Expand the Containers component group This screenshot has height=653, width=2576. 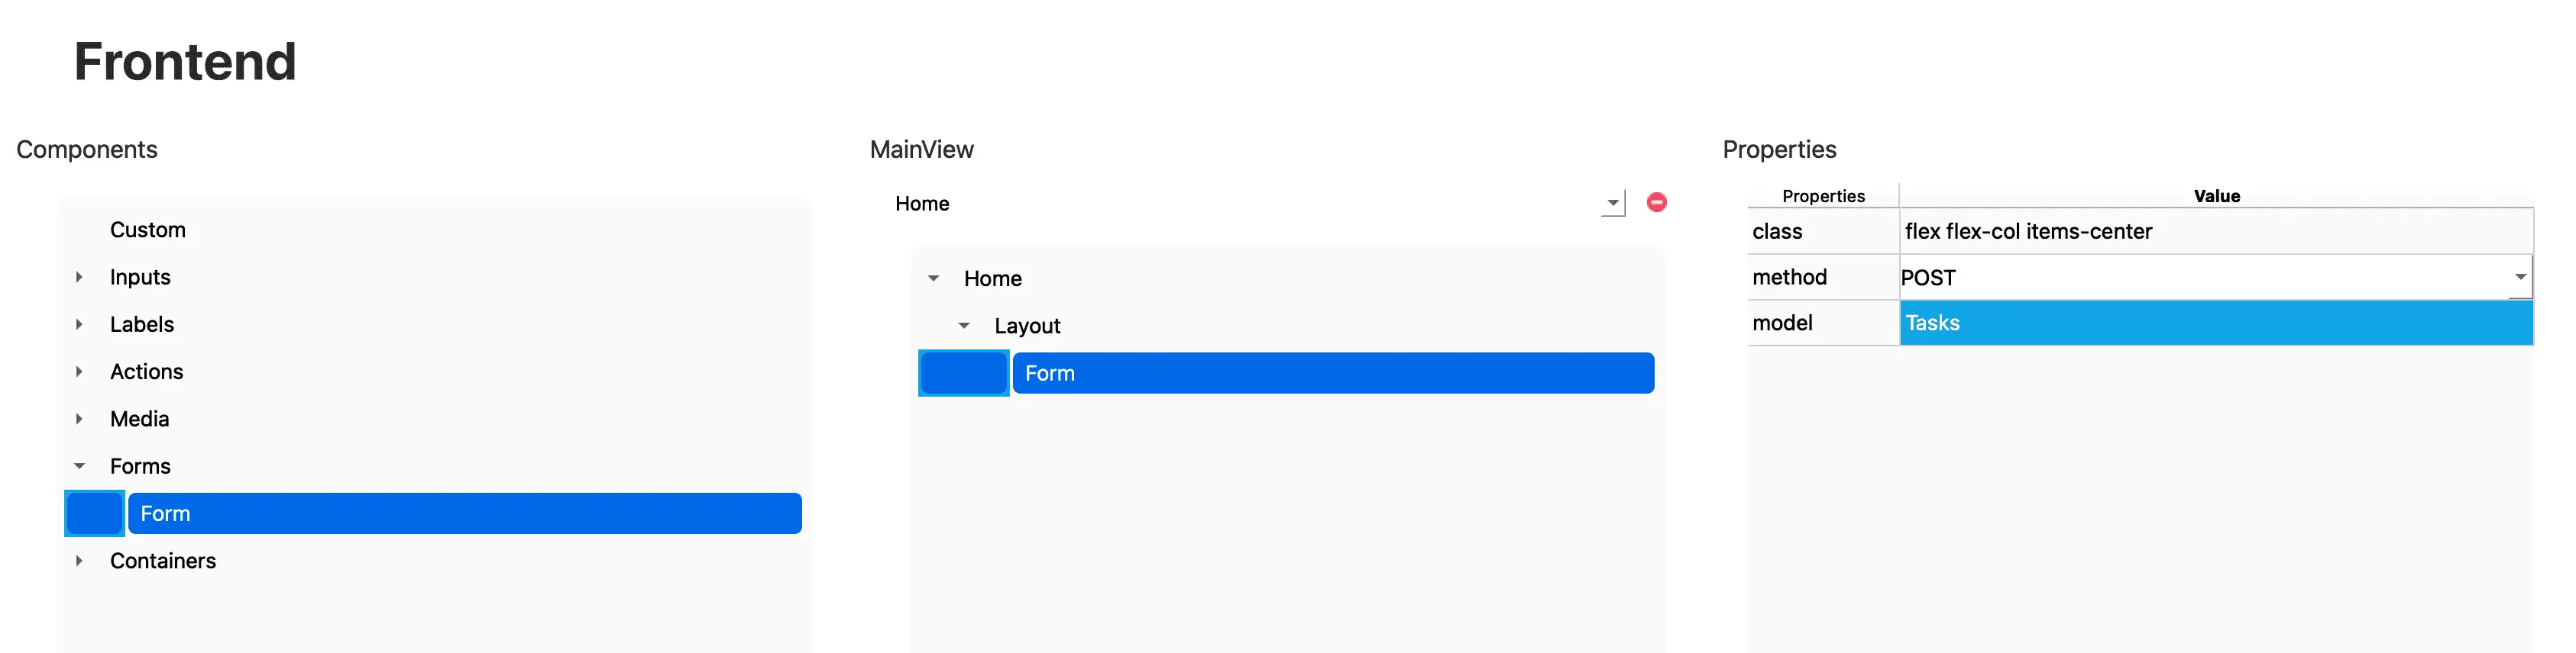coord(79,561)
